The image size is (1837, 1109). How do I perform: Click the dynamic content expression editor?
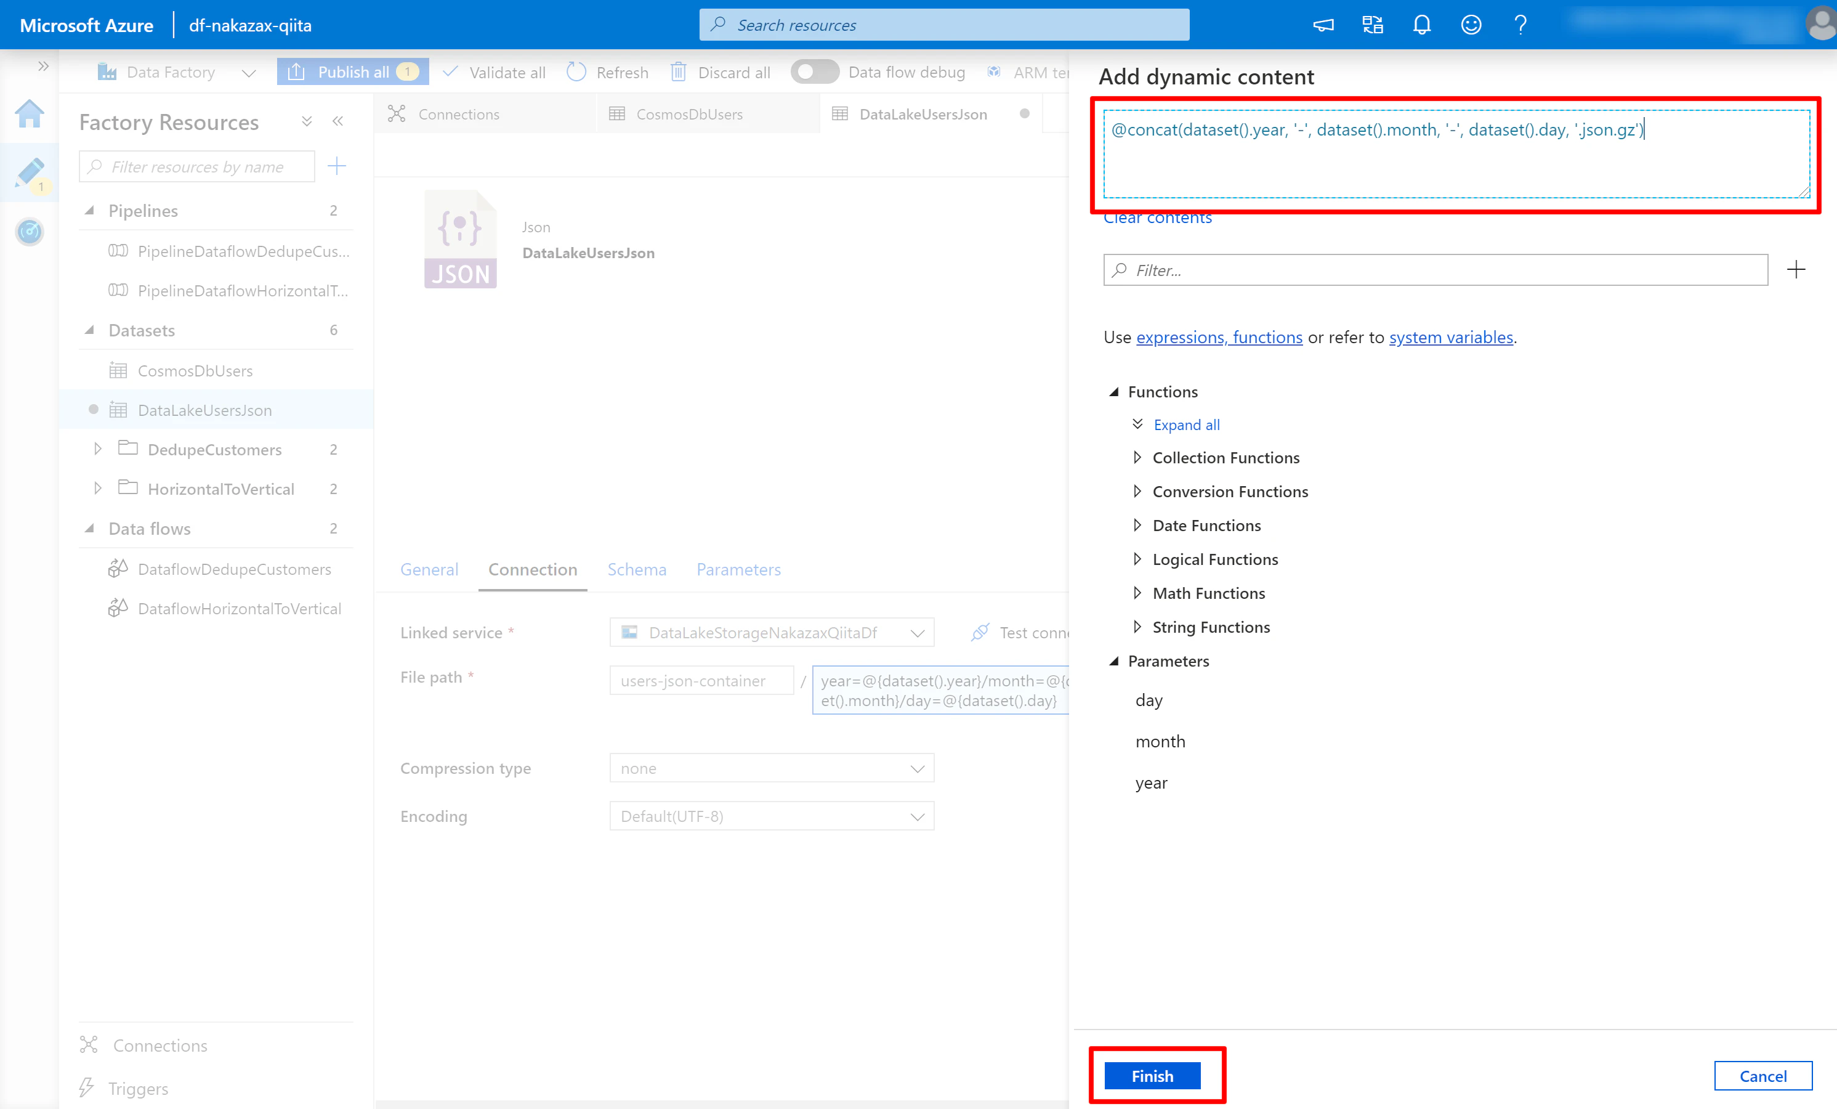click(x=1456, y=155)
